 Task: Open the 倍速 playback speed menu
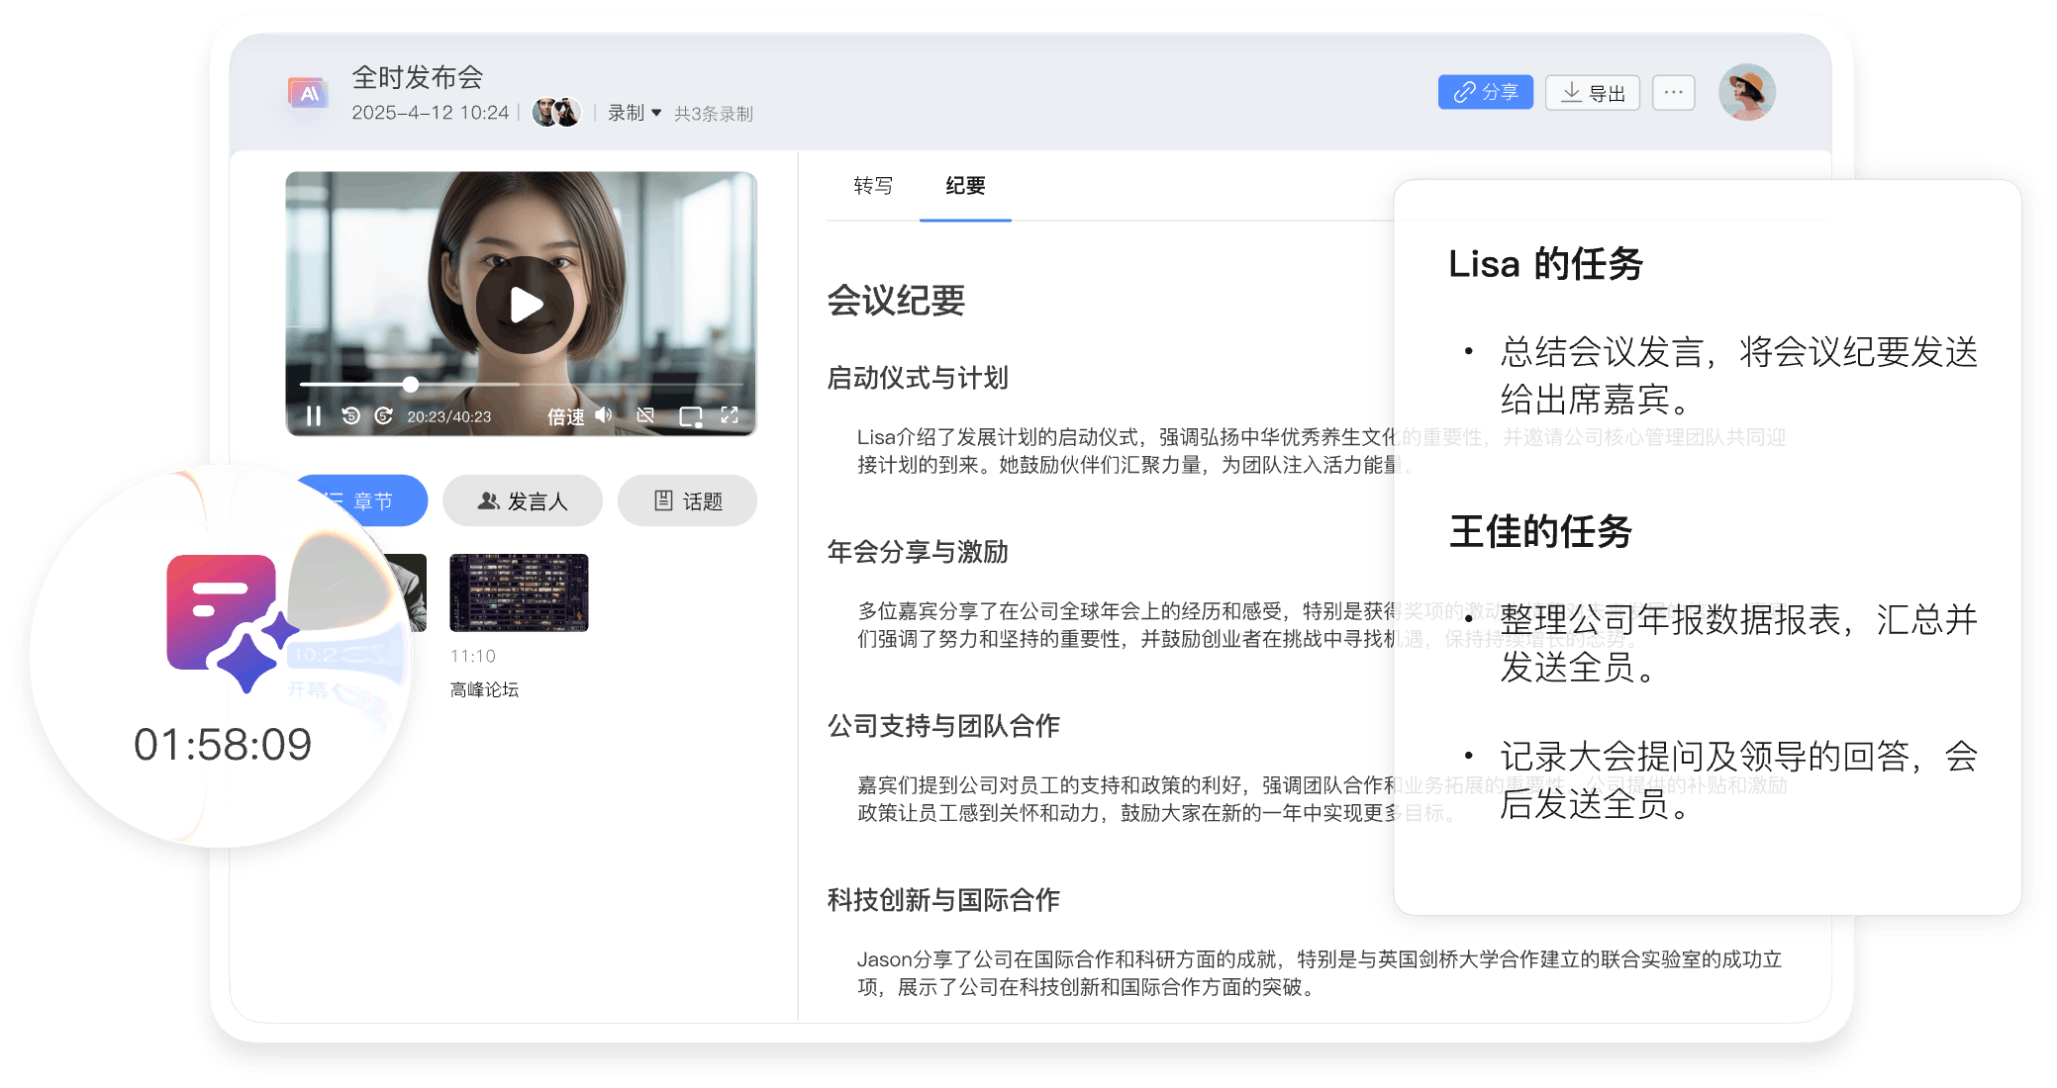point(565,416)
